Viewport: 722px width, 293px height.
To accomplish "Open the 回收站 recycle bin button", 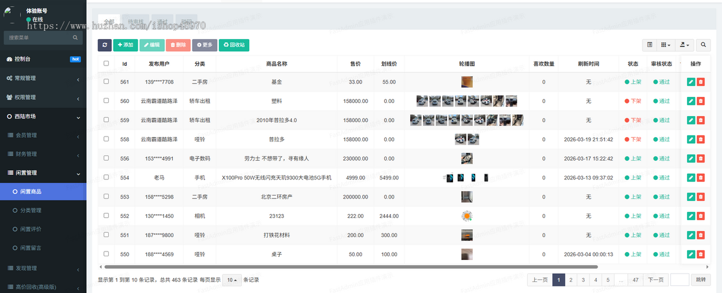I will pos(233,45).
